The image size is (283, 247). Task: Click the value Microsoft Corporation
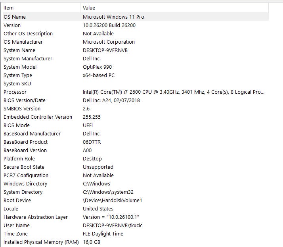[109, 42]
